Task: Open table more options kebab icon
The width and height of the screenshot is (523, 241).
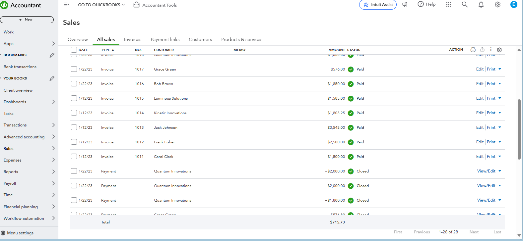Action: point(491,49)
